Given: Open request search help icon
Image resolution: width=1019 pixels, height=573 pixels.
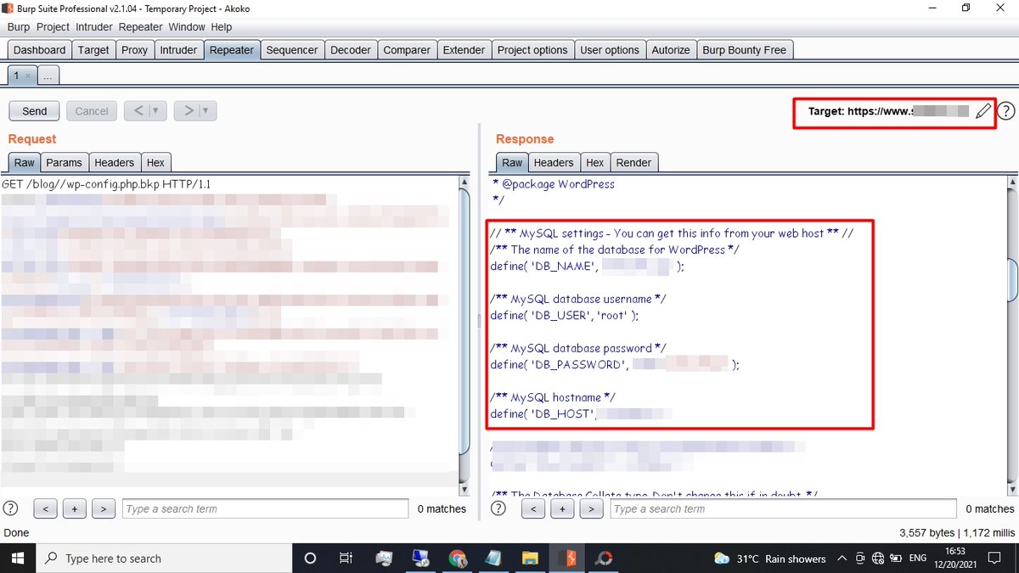Looking at the screenshot, I should [11, 508].
